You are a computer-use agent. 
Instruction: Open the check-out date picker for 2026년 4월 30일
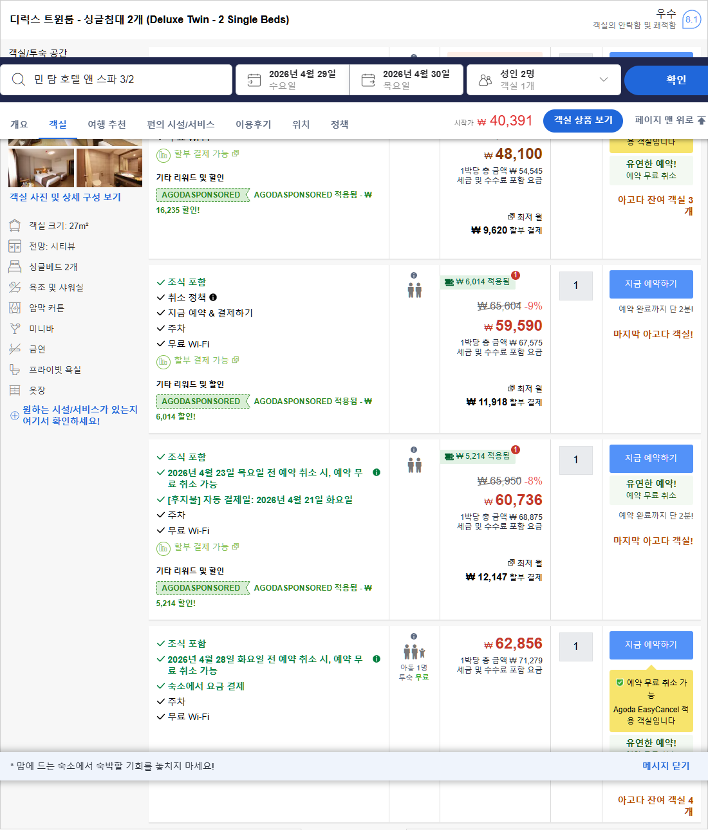point(405,79)
